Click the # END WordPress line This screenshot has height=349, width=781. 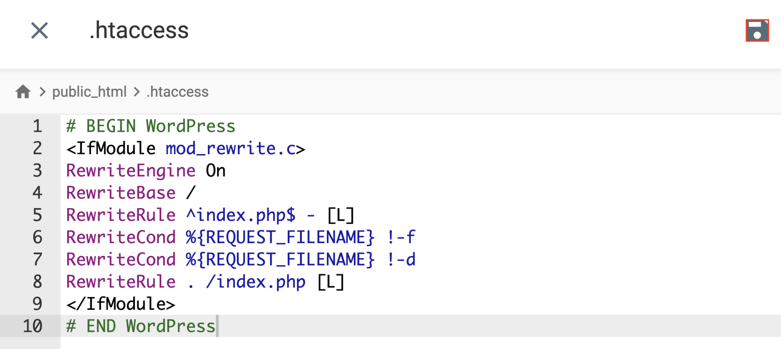[140, 326]
